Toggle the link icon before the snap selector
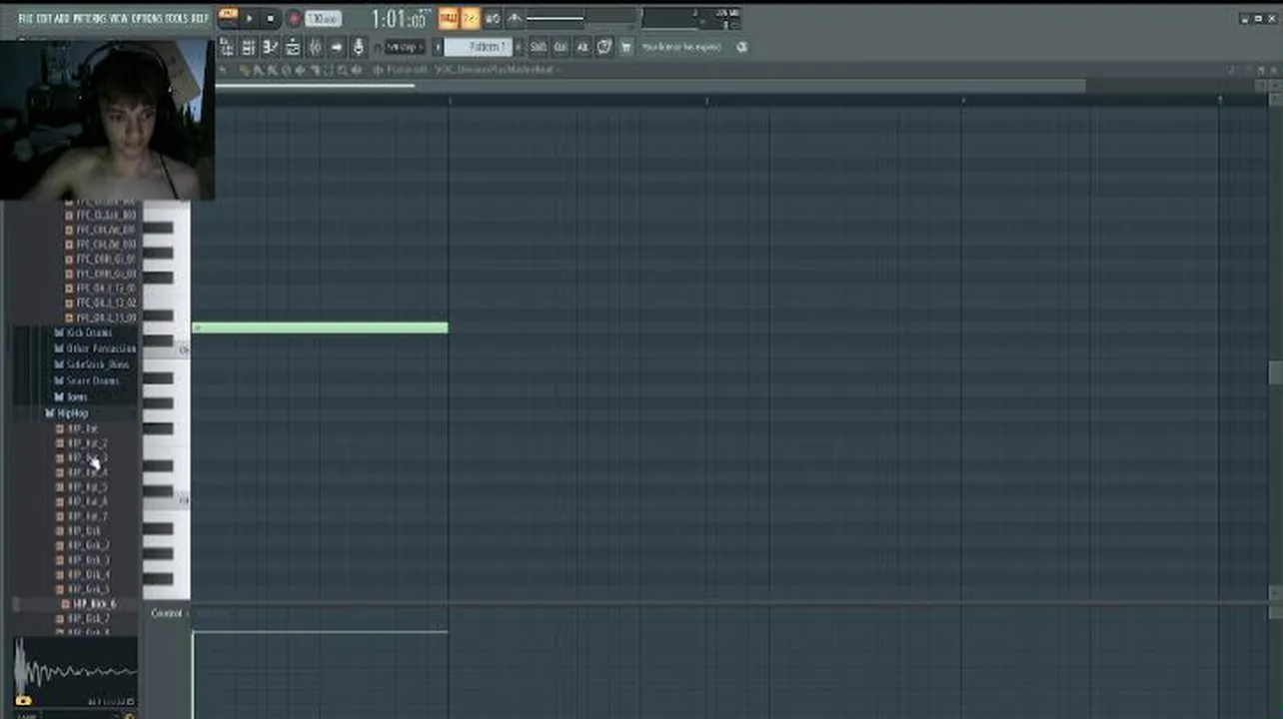 (378, 47)
